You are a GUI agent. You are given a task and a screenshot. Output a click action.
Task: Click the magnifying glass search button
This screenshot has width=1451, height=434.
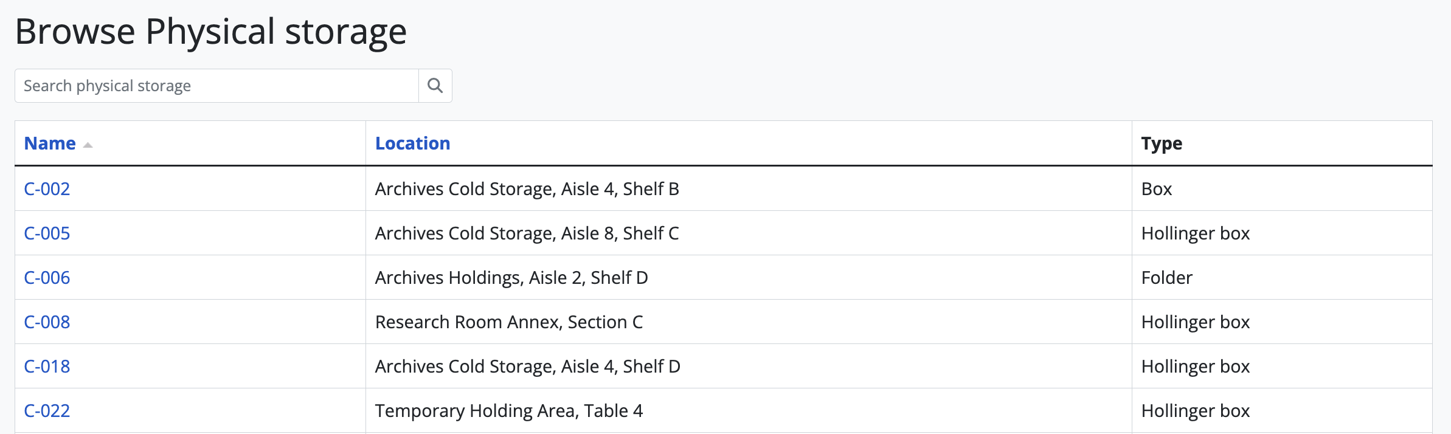coord(435,86)
